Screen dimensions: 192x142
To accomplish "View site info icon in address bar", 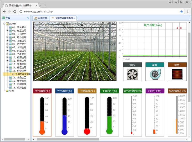I will pos(21,12).
